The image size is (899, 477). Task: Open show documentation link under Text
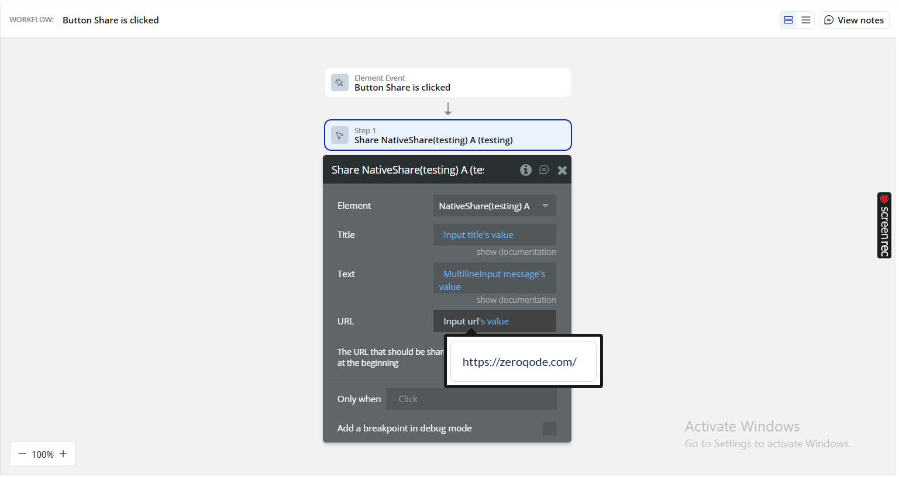[x=516, y=300]
